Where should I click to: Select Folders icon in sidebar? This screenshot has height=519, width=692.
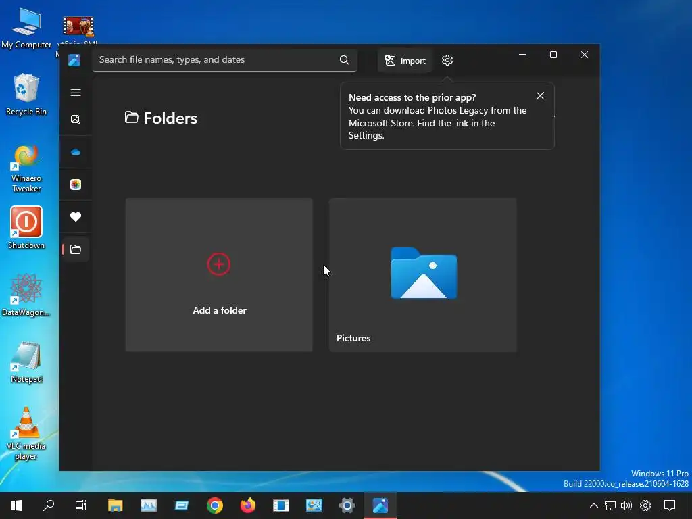76,250
